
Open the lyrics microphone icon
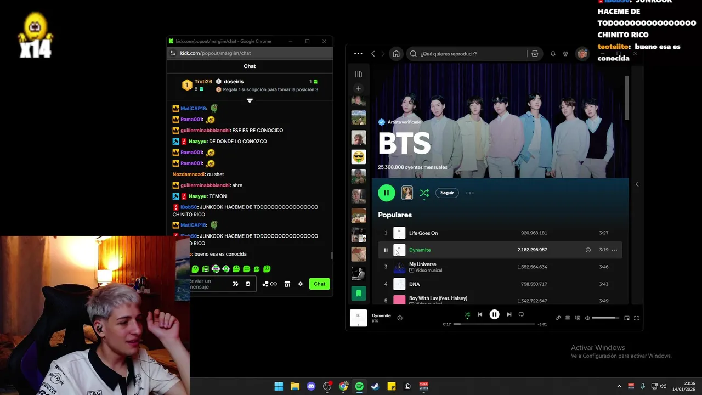(558, 318)
